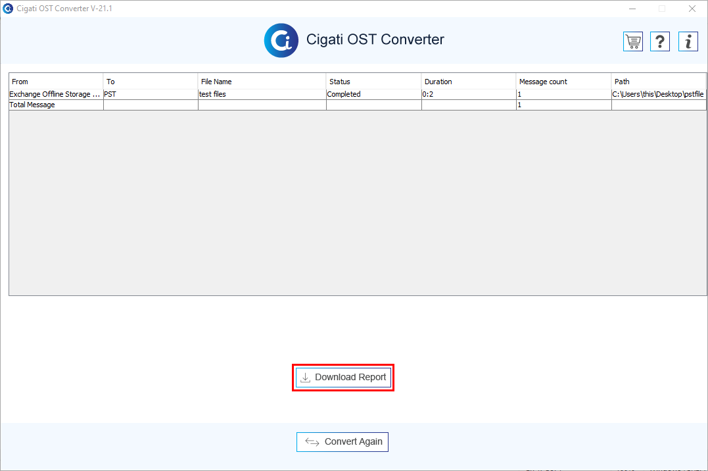This screenshot has height=471, width=708.
Task: Select the PST cell
Action: tap(151, 94)
